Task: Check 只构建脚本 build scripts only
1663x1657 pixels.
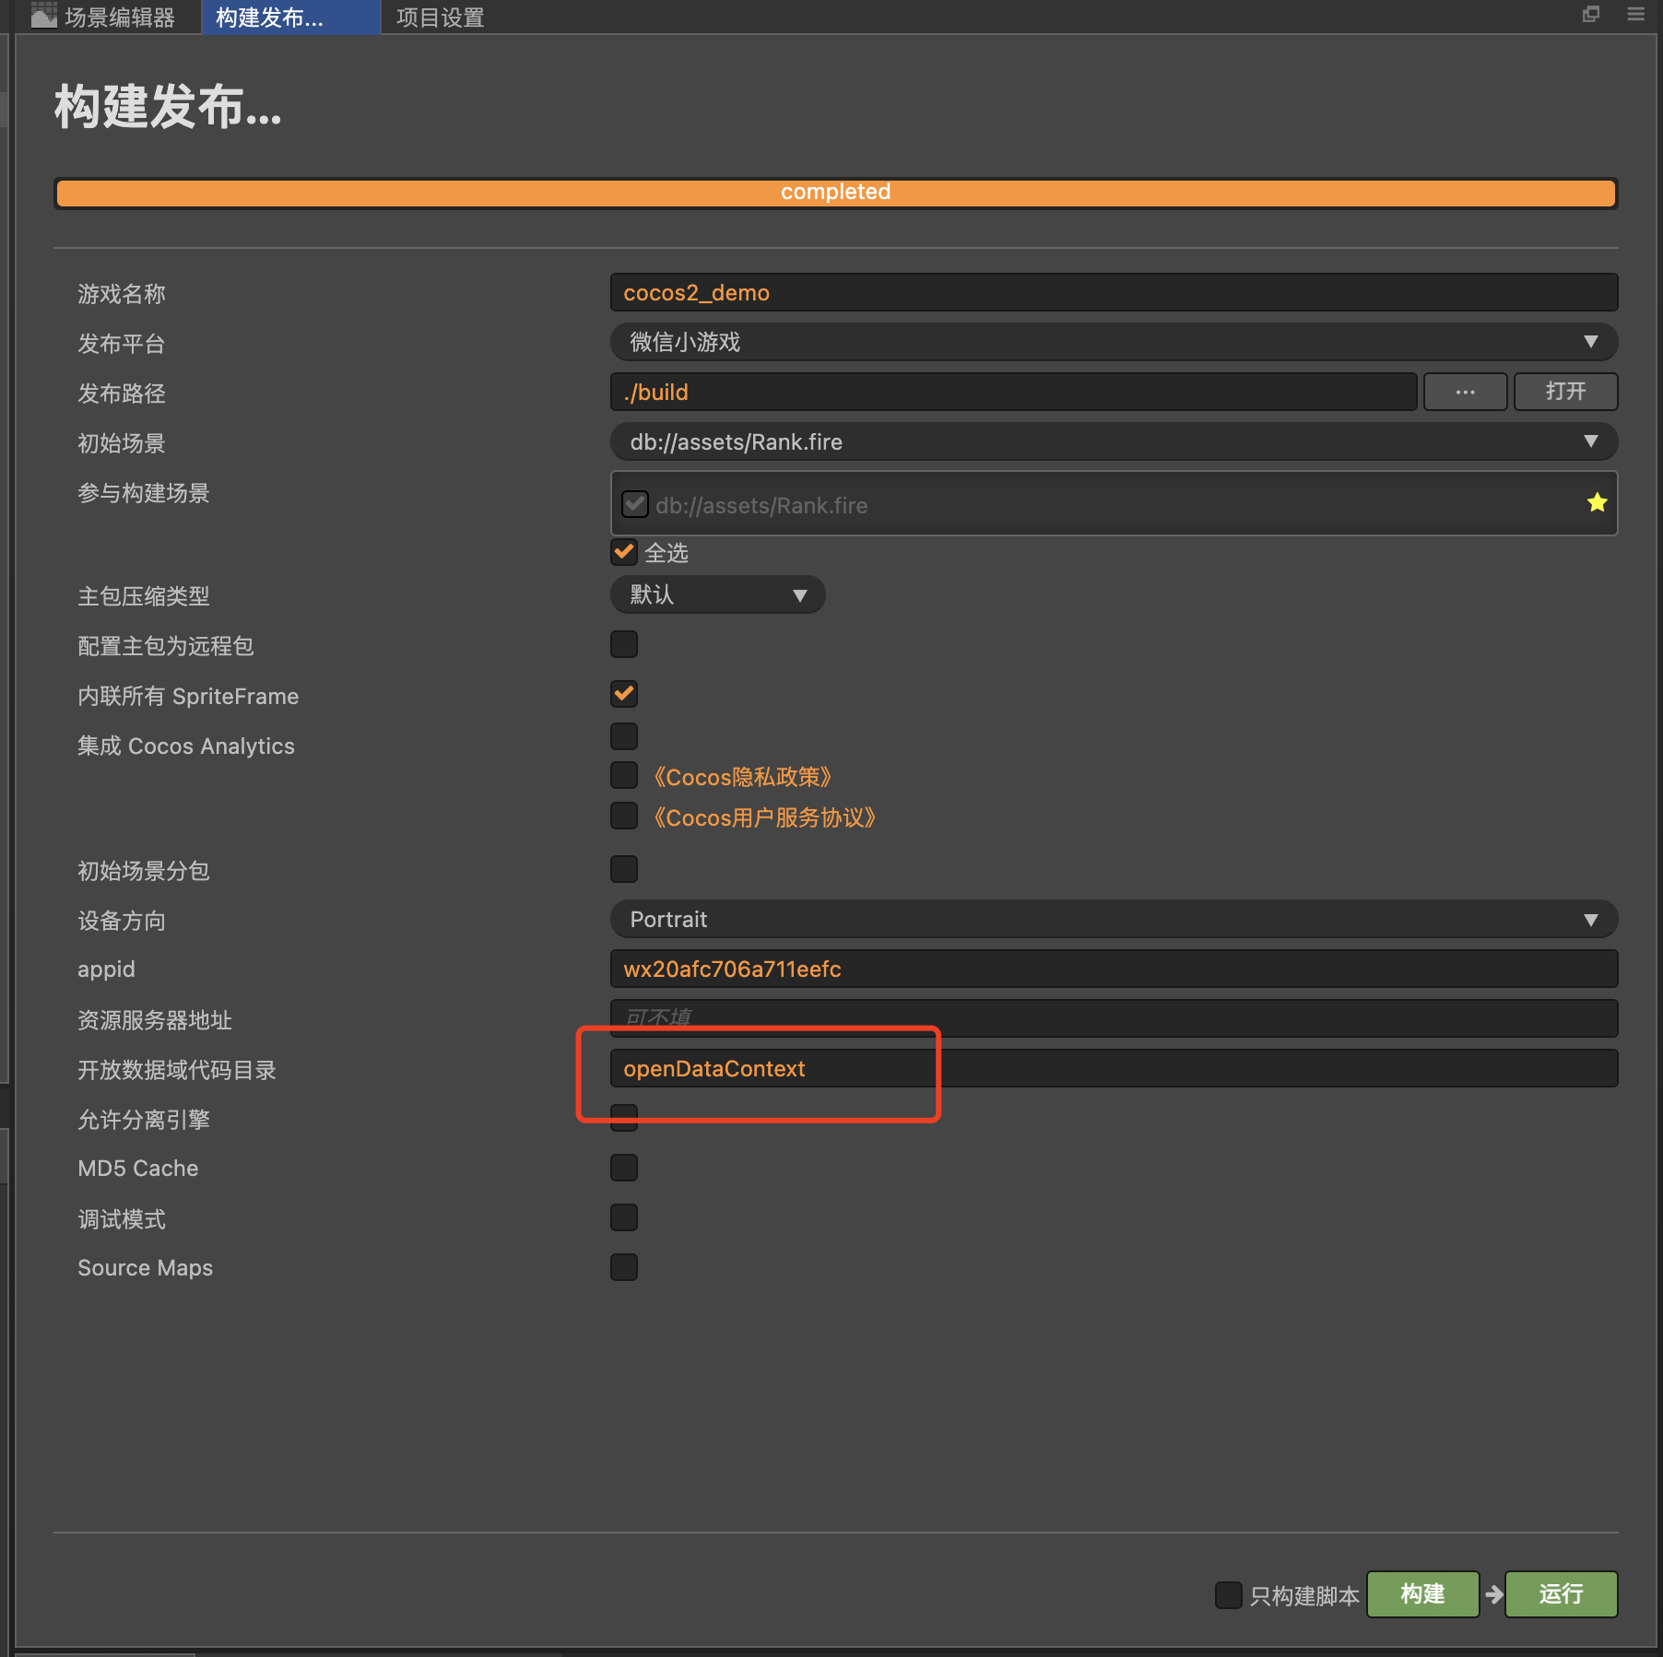Action: [1229, 1595]
